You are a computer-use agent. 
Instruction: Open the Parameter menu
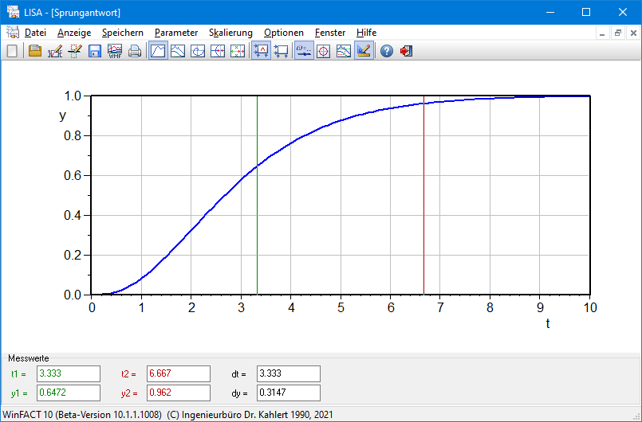pos(176,33)
